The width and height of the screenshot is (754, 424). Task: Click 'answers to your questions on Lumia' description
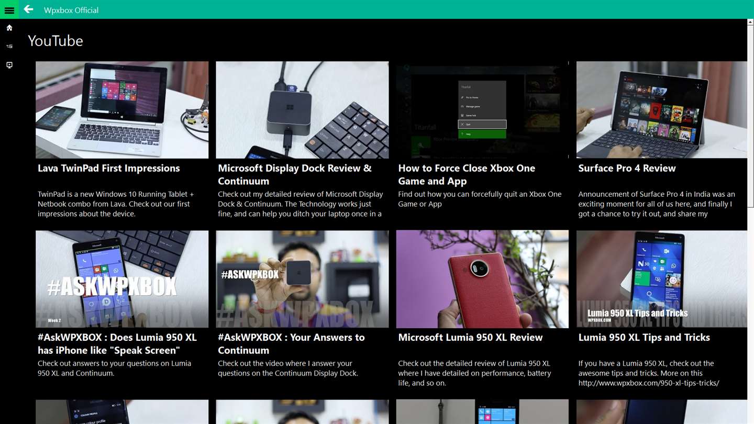point(114,368)
